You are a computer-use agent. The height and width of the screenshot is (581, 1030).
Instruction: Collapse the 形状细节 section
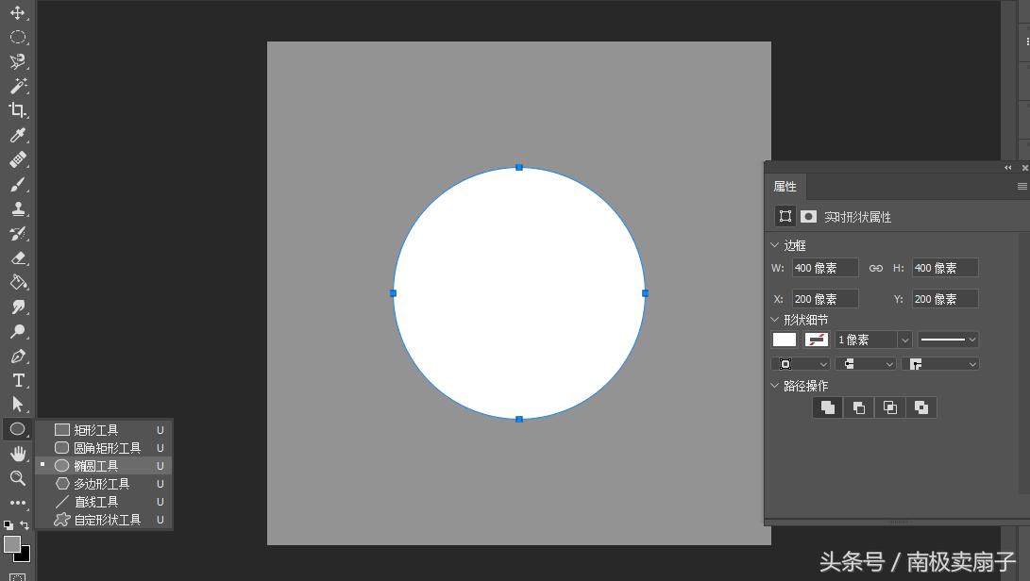(x=774, y=320)
